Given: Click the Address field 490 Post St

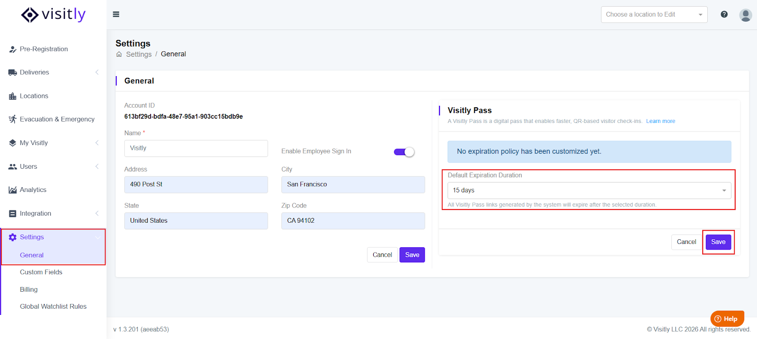Looking at the screenshot, I should 196,185.
